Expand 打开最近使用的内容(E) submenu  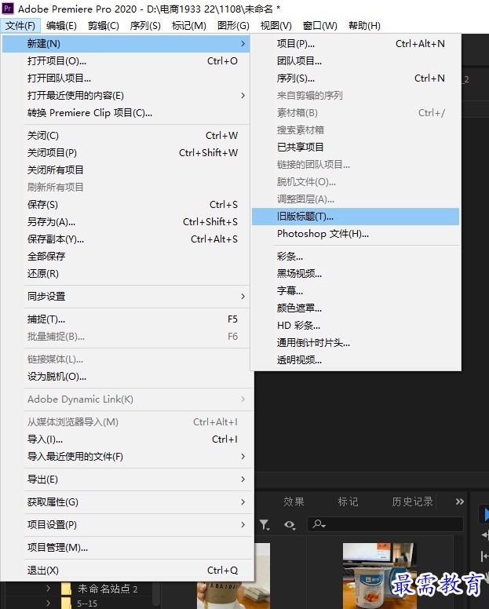(126, 96)
